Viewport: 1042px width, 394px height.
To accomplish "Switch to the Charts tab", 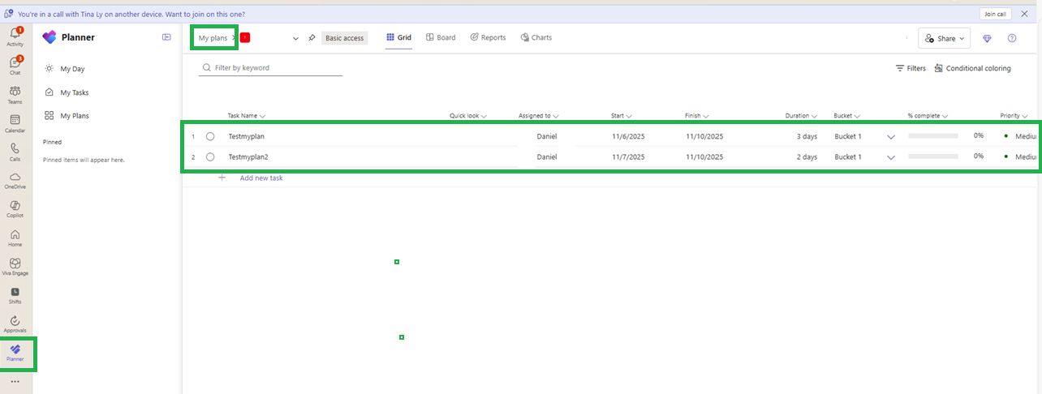I will [x=536, y=37].
